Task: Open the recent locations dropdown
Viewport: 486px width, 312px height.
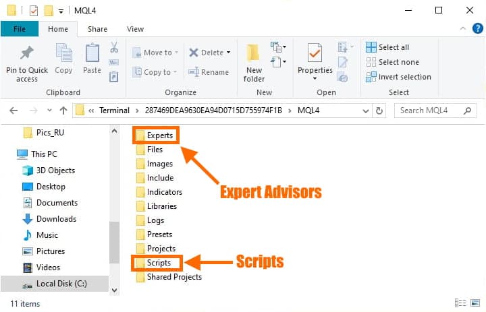Action: point(49,111)
